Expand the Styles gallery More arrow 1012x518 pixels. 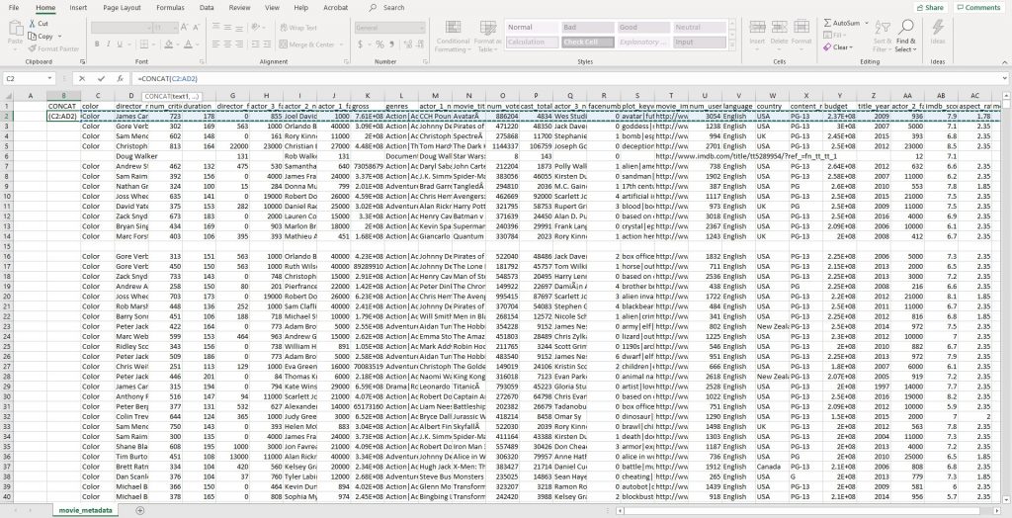tap(732, 46)
